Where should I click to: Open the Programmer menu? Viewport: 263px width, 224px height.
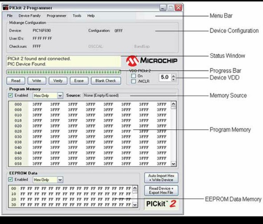tap(56, 16)
